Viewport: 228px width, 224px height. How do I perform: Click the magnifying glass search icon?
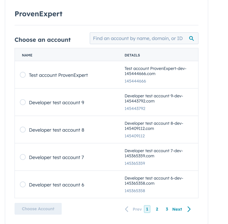click(x=191, y=38)
